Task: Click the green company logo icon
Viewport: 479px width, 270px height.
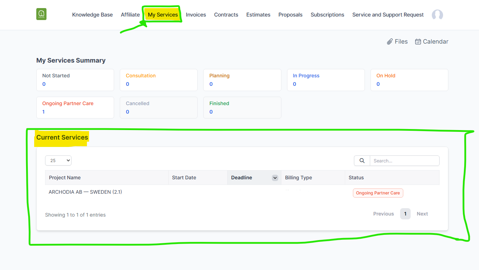Action: tap(41, 14)
